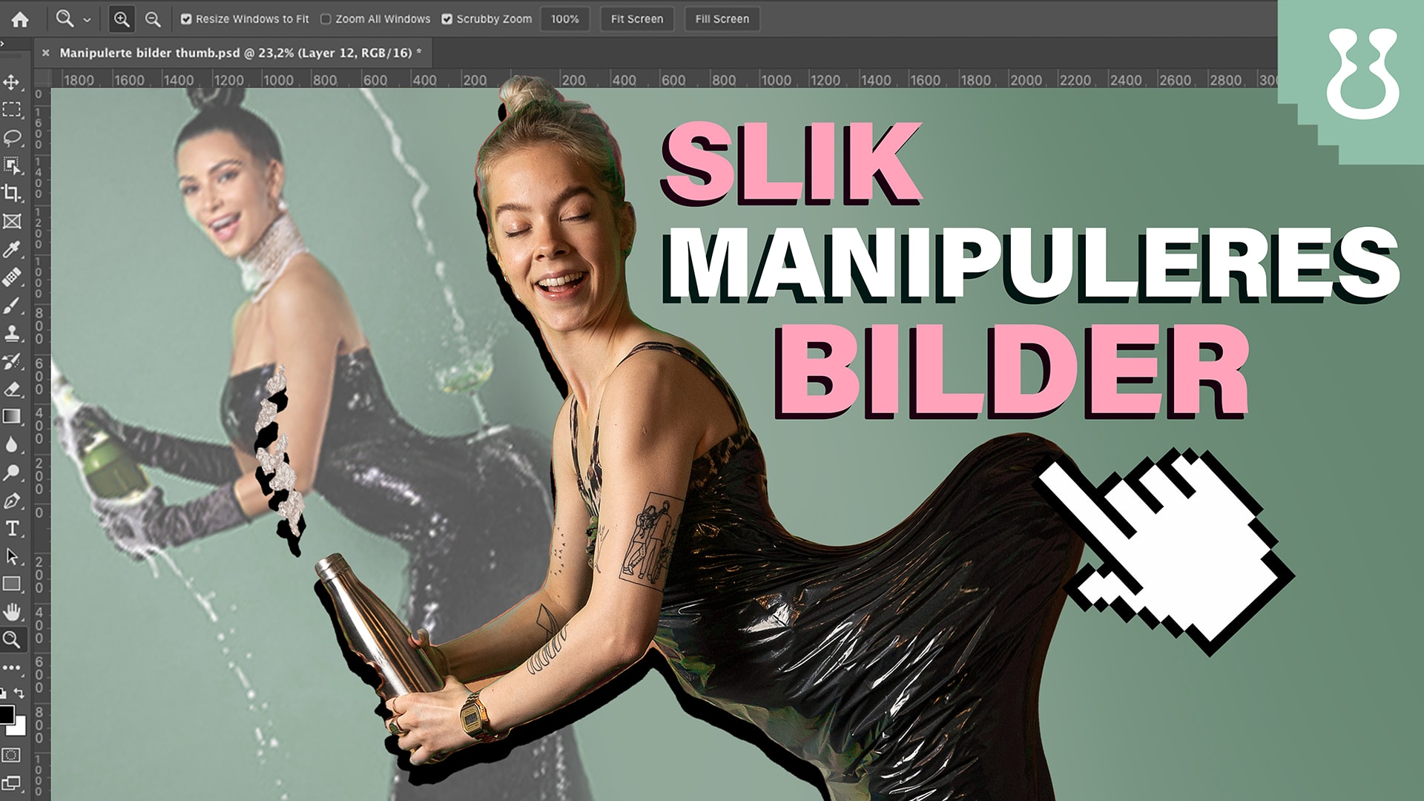This screenshot has height=801, width=1424.
Task: Select the Crop tool
Action: [x=12, y=193]
